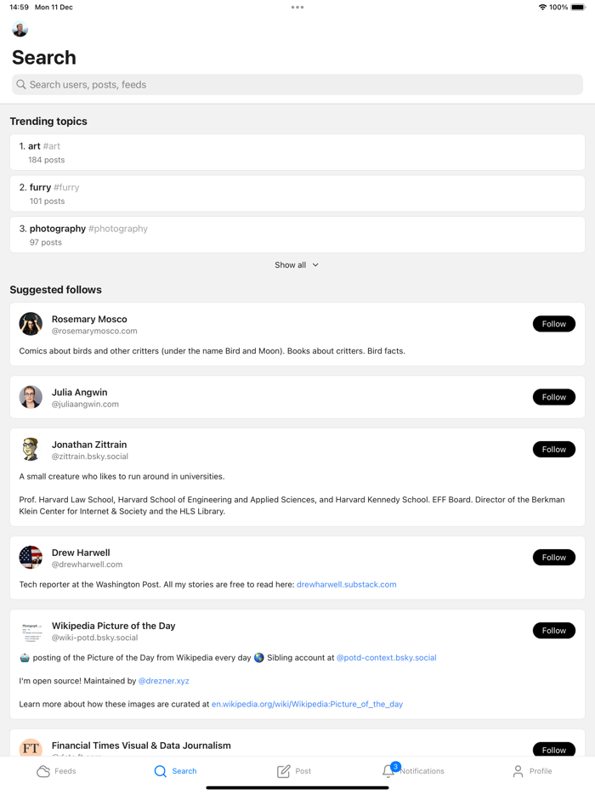Follow Rosemary Mosco
The height and width of the screenshot is (794, 595).
(553, 323)
